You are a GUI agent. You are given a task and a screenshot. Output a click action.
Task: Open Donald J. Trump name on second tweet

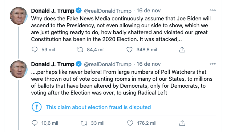53,64
